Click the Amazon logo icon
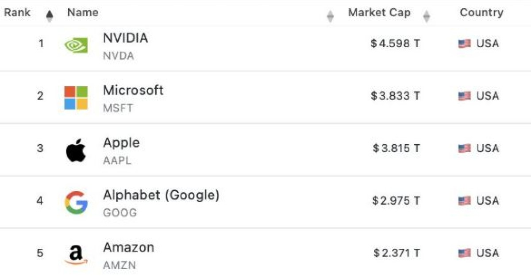Screen dimensions: 531x278 (x=76, y=255)
